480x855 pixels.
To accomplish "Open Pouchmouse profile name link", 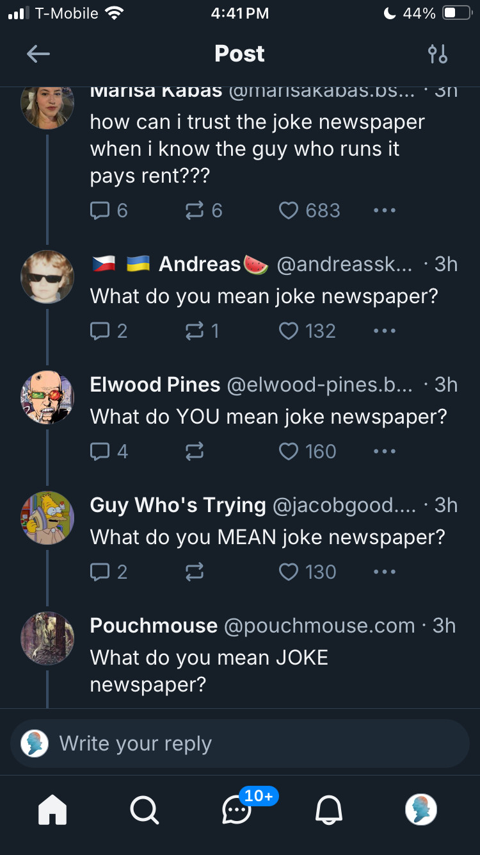I will 154,626.
